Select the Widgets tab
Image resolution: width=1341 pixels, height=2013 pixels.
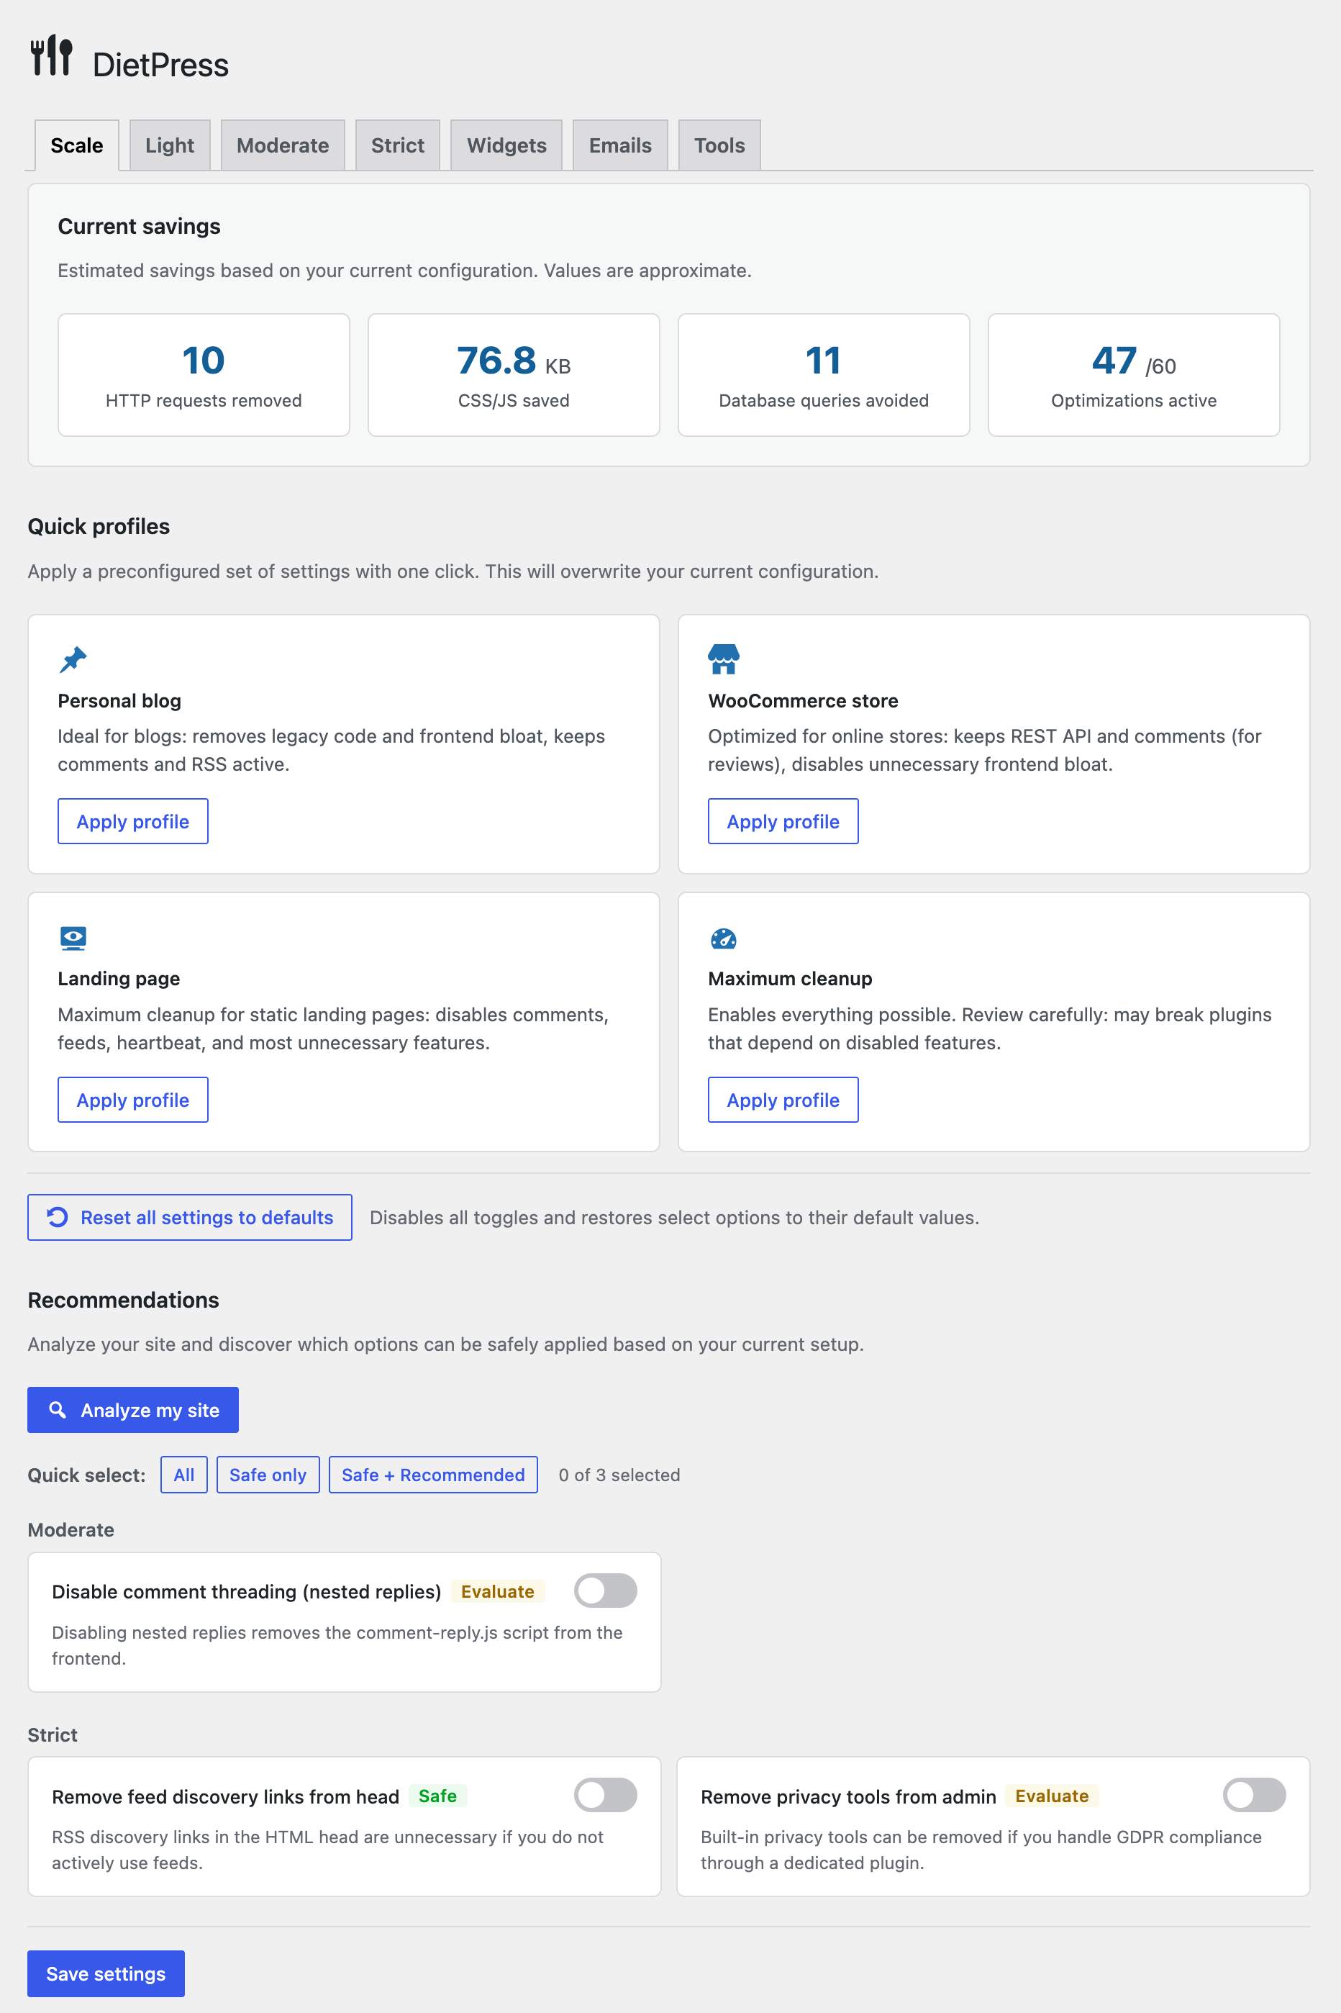(506, 145)
